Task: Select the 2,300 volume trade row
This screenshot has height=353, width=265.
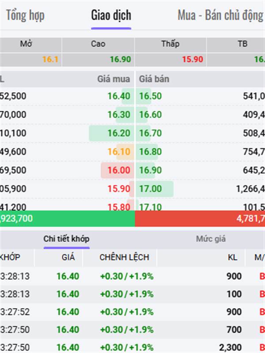Action: [x=132, y=347]
